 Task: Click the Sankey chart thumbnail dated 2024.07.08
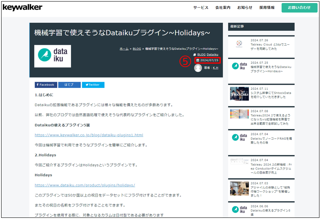pyautogui.click(x=239, y=114)
